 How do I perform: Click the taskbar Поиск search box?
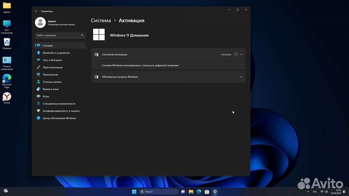click(159, 192)
